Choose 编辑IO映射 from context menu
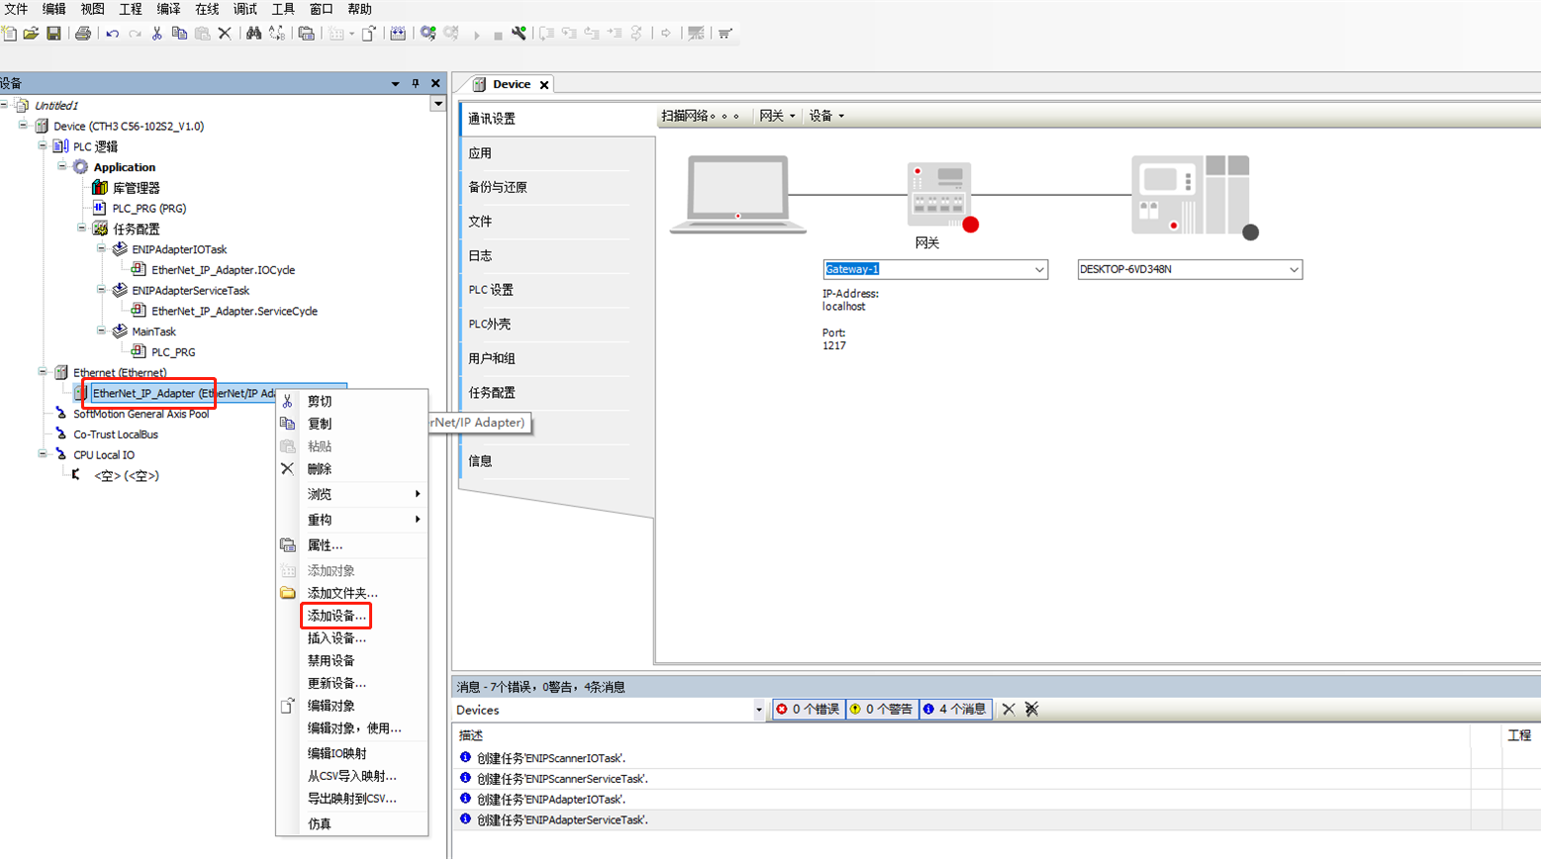Screen dimensions: 1541x864 coord(337,753)
